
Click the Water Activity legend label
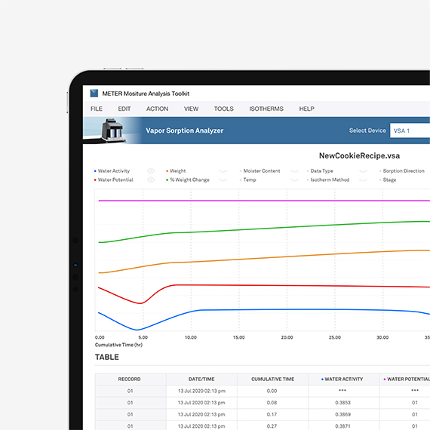tap(114, 170)
